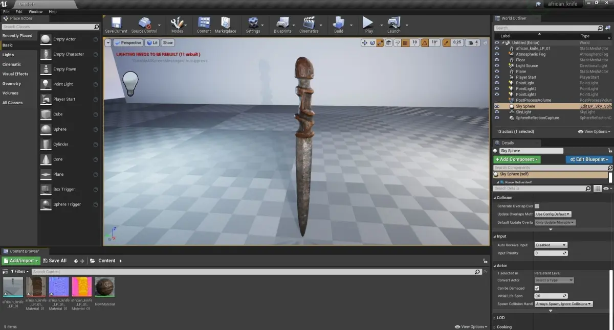This screenshot has height=330, width=614.
Task: Uncheck Can be Damaged checkbox
Action: 537,288
